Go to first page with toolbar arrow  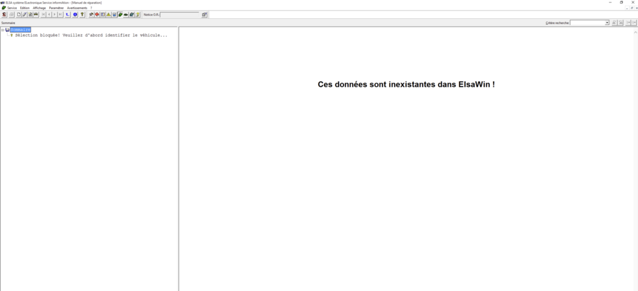pos(44,15)
